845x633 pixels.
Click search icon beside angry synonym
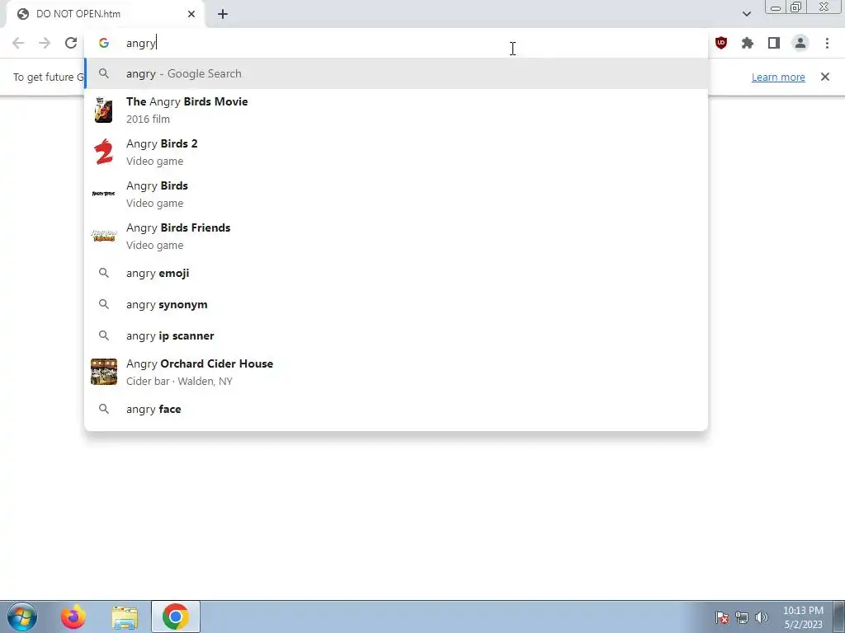tap(104, 304)
